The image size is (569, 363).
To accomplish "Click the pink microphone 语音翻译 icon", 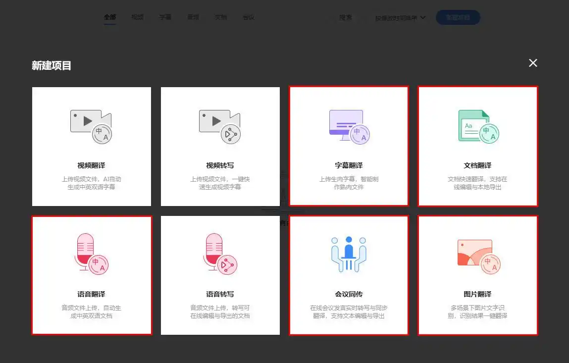I will pos(91,254).
